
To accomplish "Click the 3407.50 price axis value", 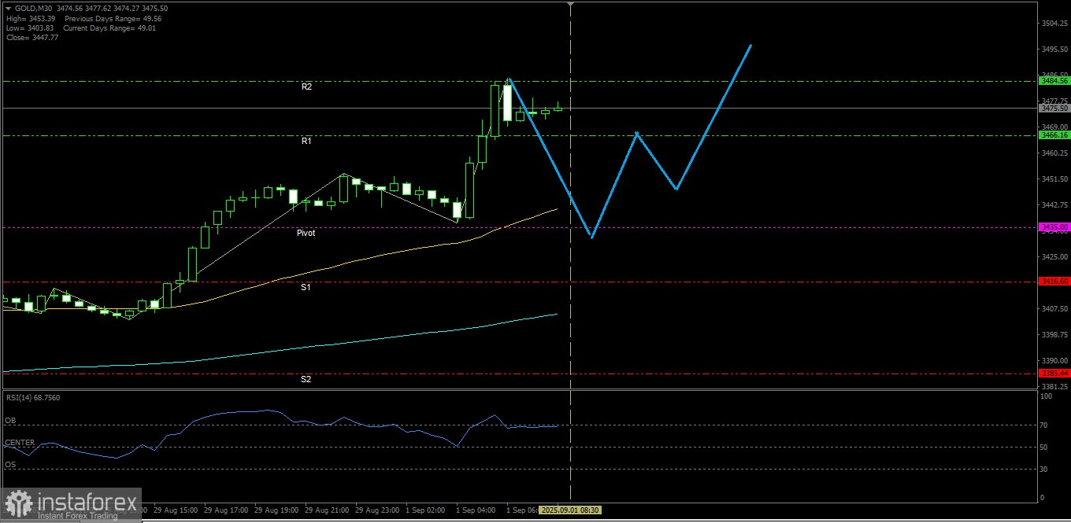I will click(1054, 308).
